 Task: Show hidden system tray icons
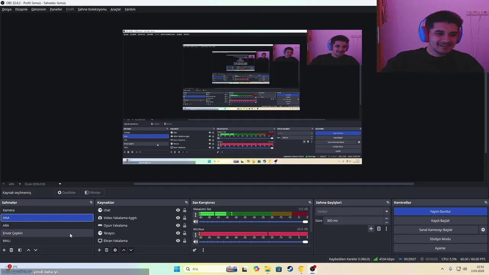click(442, 269)
